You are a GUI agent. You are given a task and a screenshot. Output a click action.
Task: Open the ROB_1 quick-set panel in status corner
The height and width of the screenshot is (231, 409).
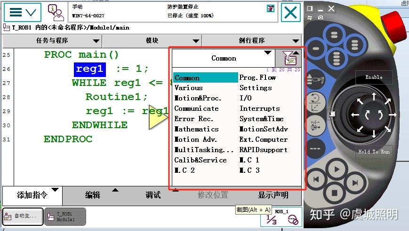[281, 217]
